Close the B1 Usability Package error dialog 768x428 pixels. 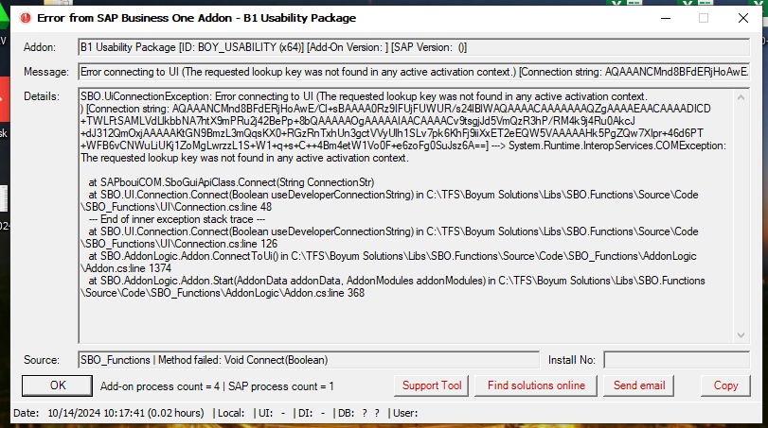[743, 18]
